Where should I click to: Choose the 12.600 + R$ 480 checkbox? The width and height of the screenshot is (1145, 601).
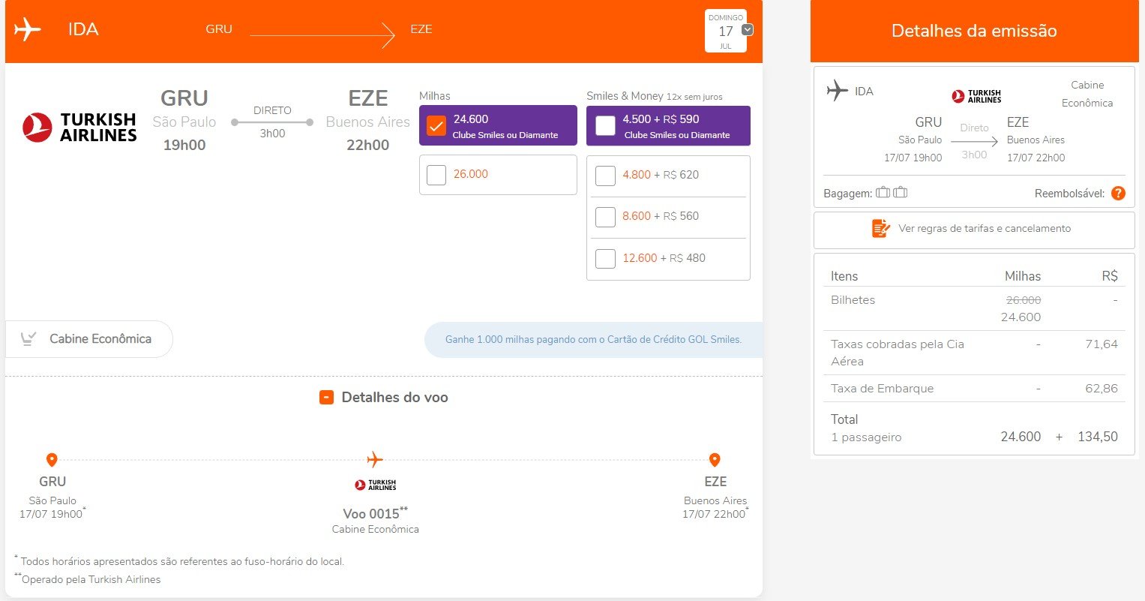(x=605, y=259)
